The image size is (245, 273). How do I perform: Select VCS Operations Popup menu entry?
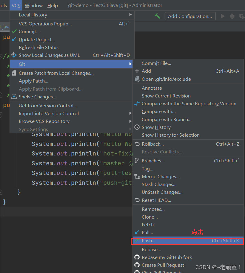72,24
